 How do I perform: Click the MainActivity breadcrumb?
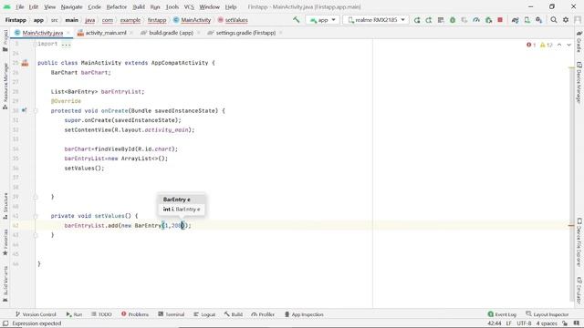pyautogui.click(x=193, y=20)
